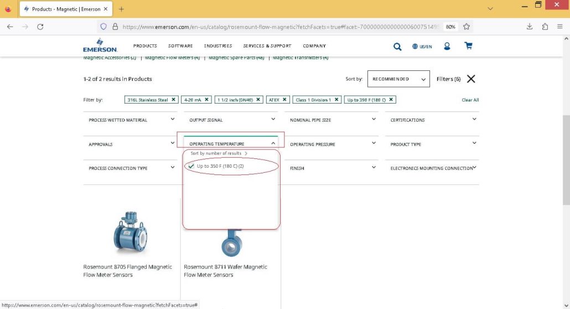570x309 pixels.
Task: Remove the Class 1 Division 1 filter
Action: (336, 99)
